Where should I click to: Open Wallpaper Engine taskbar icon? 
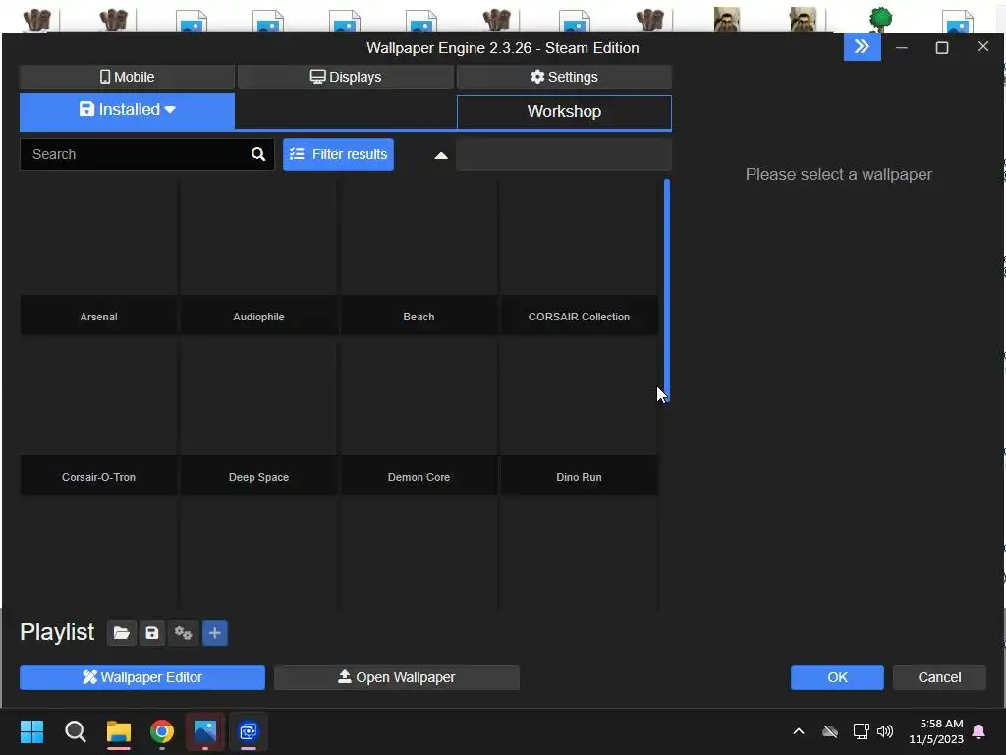click(249, 731)
